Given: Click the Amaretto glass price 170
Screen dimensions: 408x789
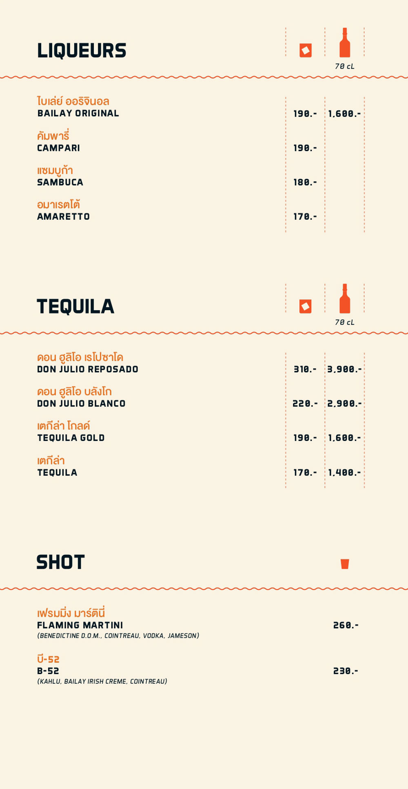Looking at the screenshot, I should coord(305,217).
